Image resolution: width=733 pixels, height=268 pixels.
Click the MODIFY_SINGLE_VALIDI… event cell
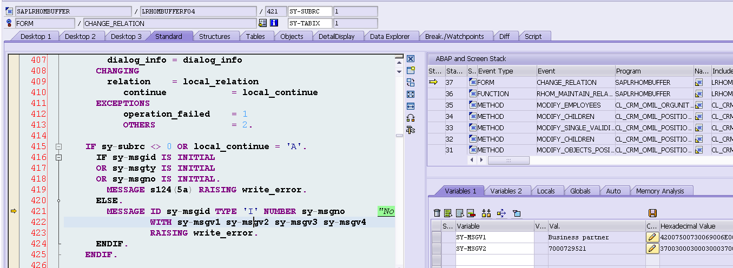tap(575, 128)
